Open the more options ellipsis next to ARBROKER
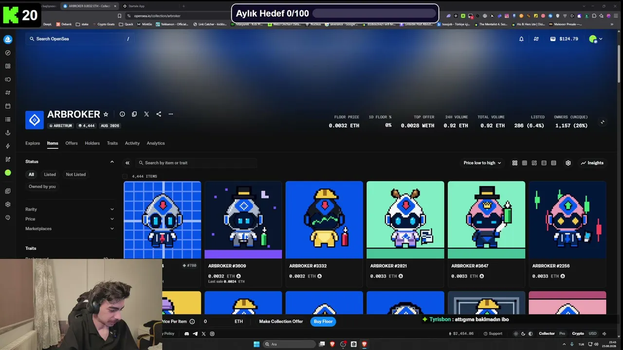623x350 pixels. coord(171,114)
